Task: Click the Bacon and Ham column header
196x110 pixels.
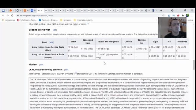Action: click(88, 42)
